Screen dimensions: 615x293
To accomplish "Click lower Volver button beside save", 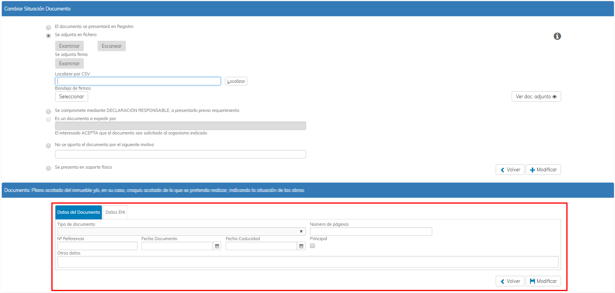I will [510, 281].
